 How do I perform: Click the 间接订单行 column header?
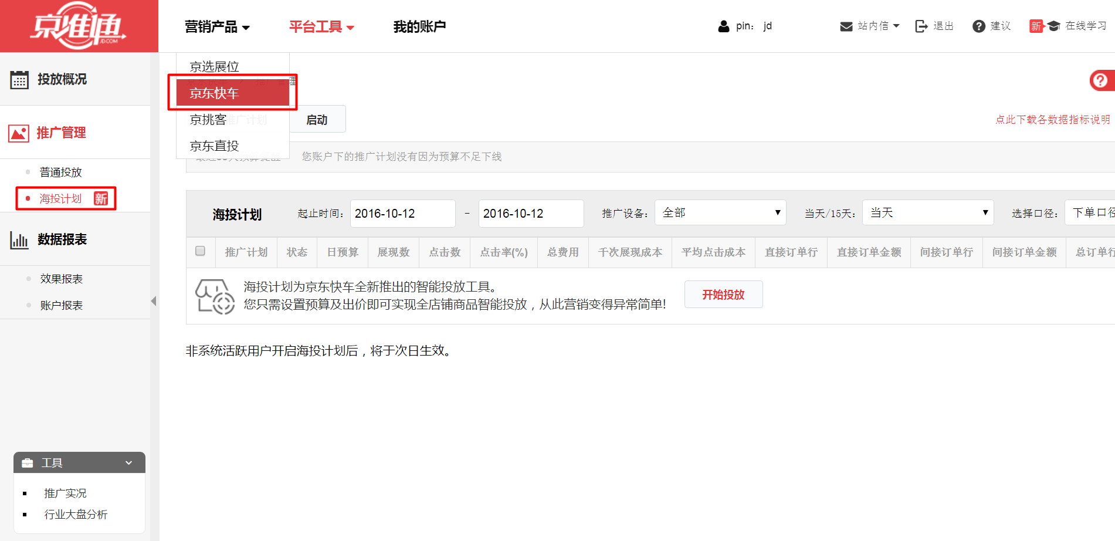click(x=947, y=252)
